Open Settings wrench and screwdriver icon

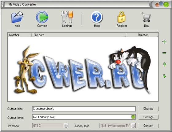[67, 17]
